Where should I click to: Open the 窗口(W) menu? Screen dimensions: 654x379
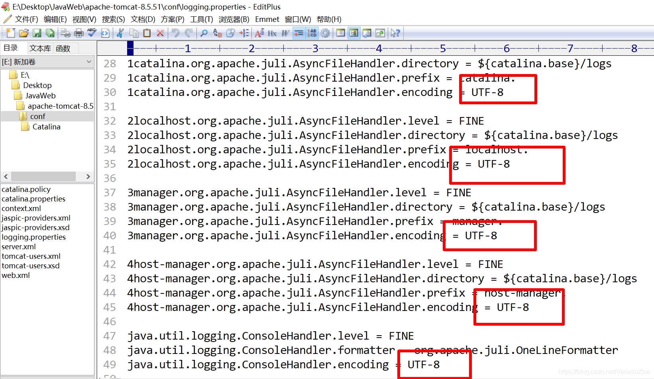[x=298, y=19]
